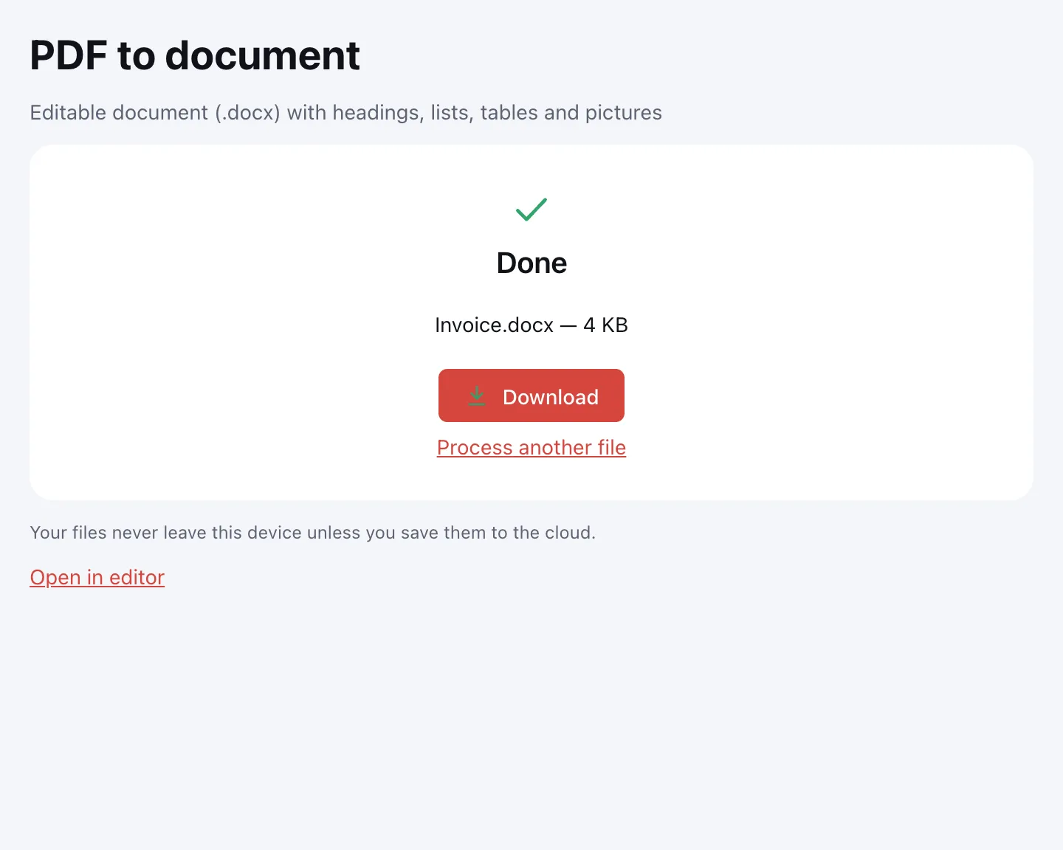
Task: Click the download arrow icon
Action: pos(477,396)
